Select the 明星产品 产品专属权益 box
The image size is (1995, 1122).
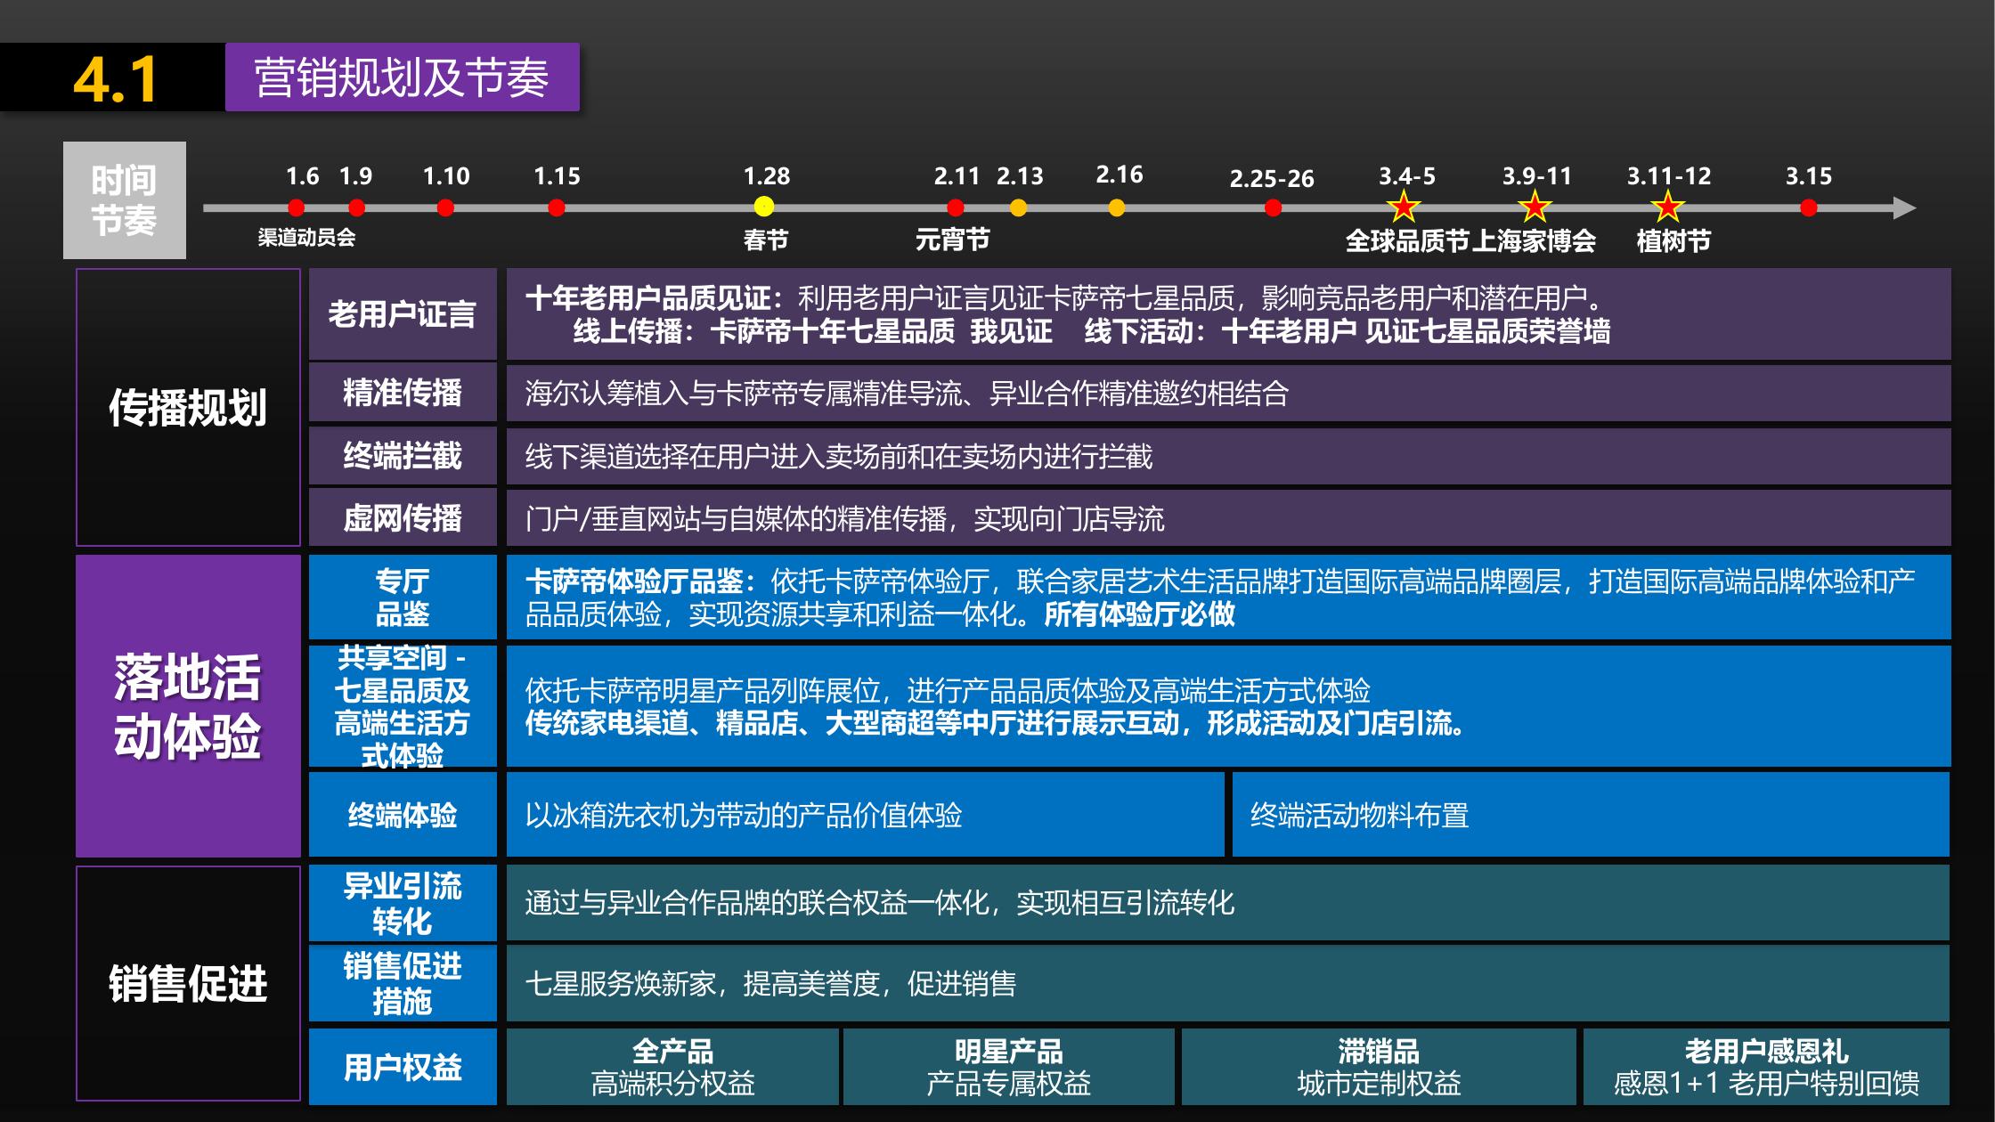pos(1008,1067)
